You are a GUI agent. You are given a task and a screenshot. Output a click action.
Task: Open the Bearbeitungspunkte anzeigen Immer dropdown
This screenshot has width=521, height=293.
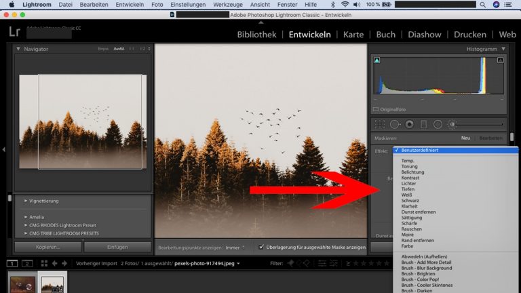pyautogui.click(x=235, y=248)
